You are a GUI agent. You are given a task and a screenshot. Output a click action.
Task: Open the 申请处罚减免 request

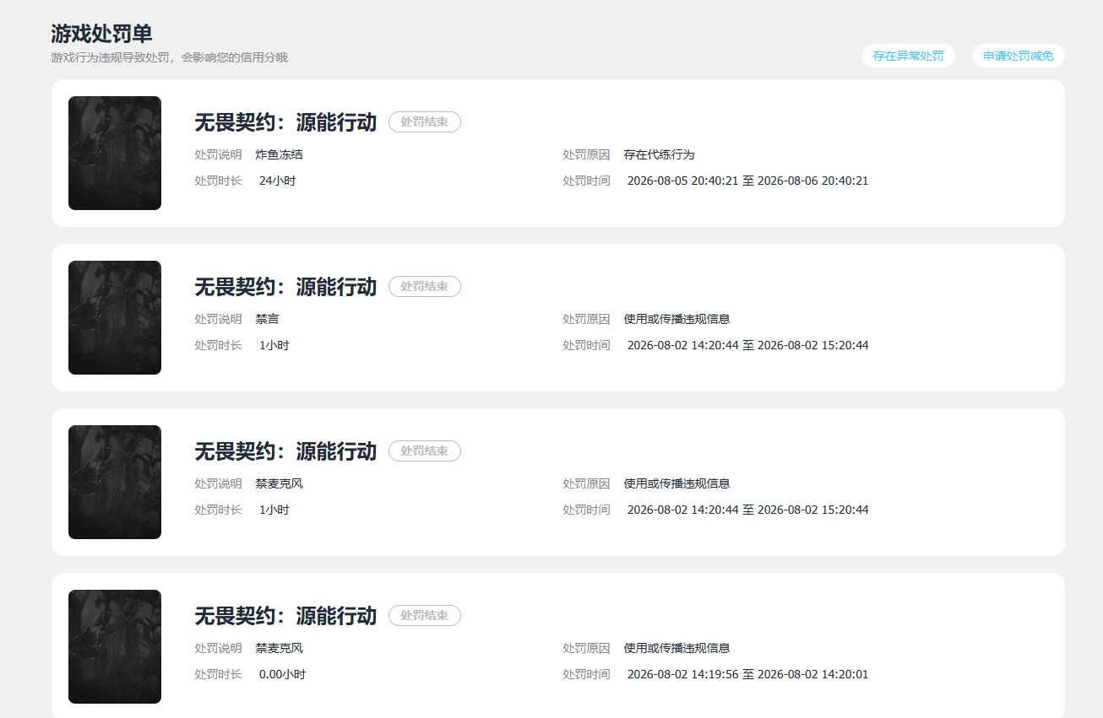1018,56
